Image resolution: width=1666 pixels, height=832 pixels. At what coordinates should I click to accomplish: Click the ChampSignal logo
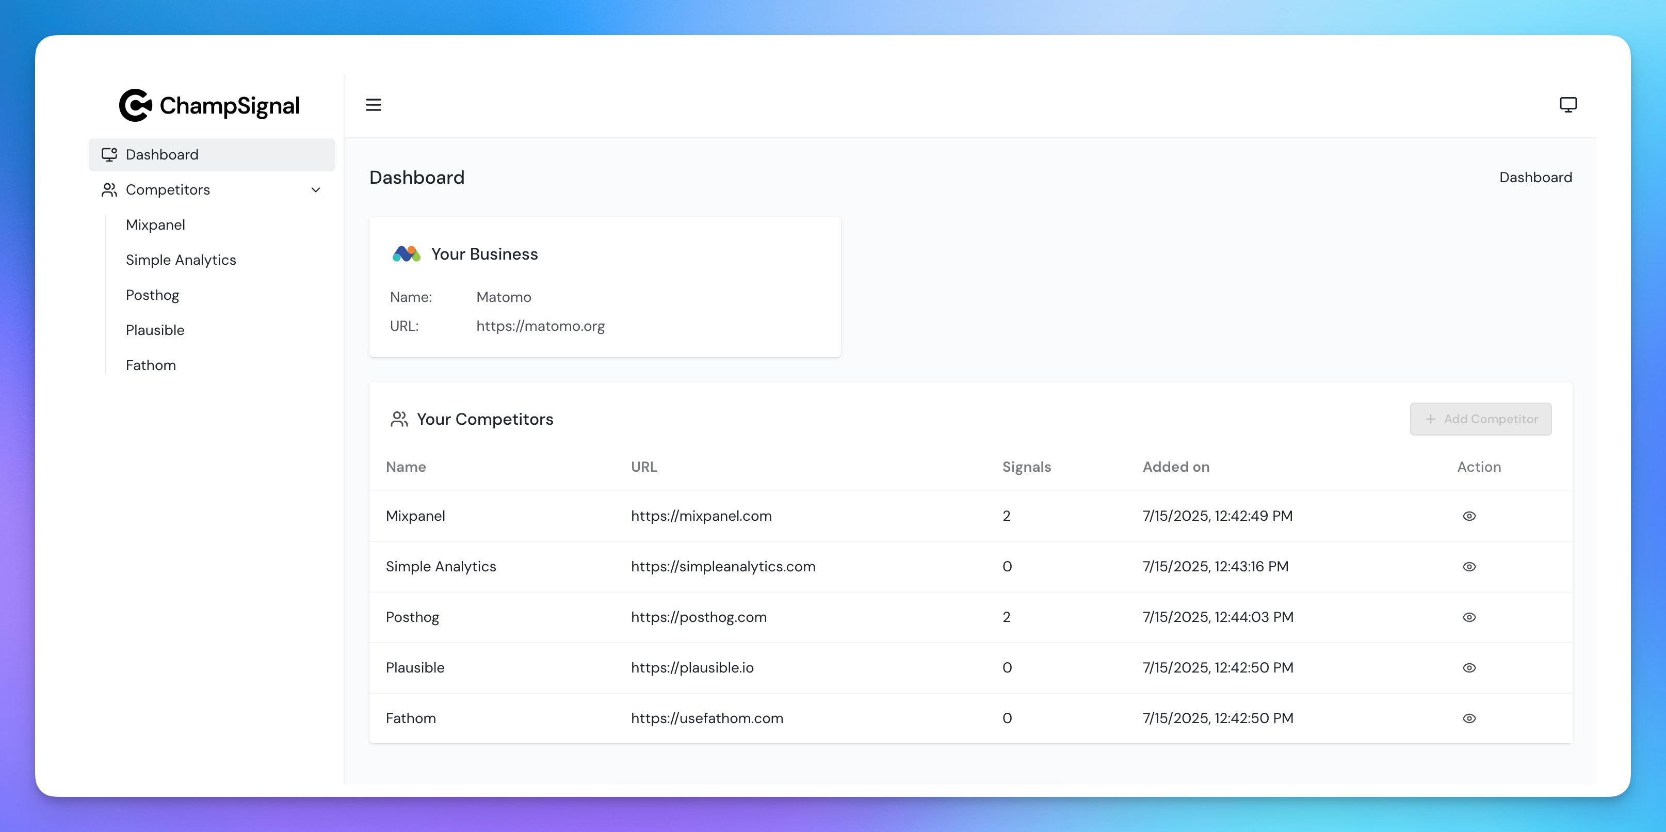point(209,105)
